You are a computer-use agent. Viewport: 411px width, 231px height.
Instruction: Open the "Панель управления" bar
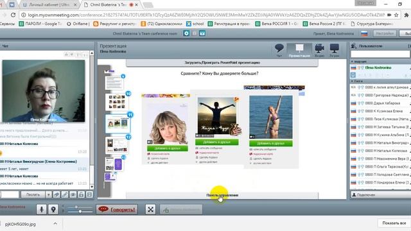[222, 195]
